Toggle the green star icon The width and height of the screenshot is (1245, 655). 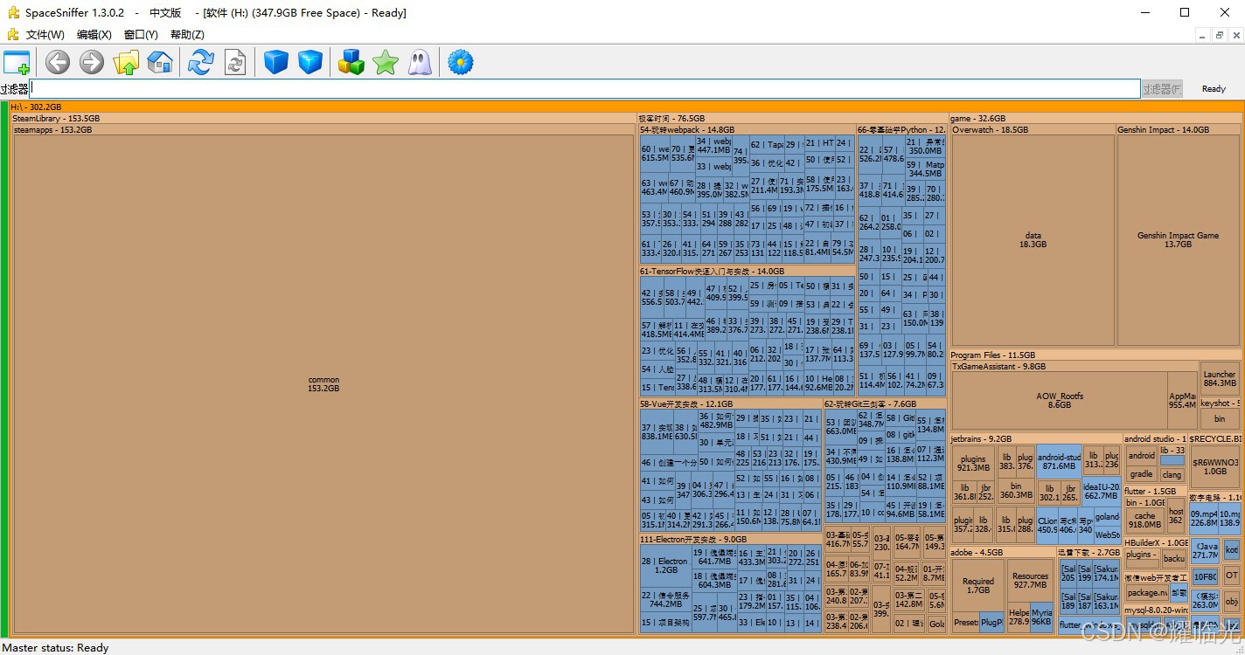[386, 62]
